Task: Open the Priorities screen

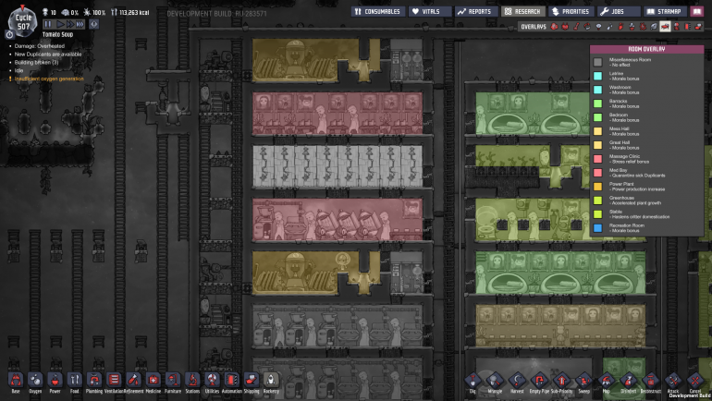Action: pyautogui.click(x=571, y=11)
